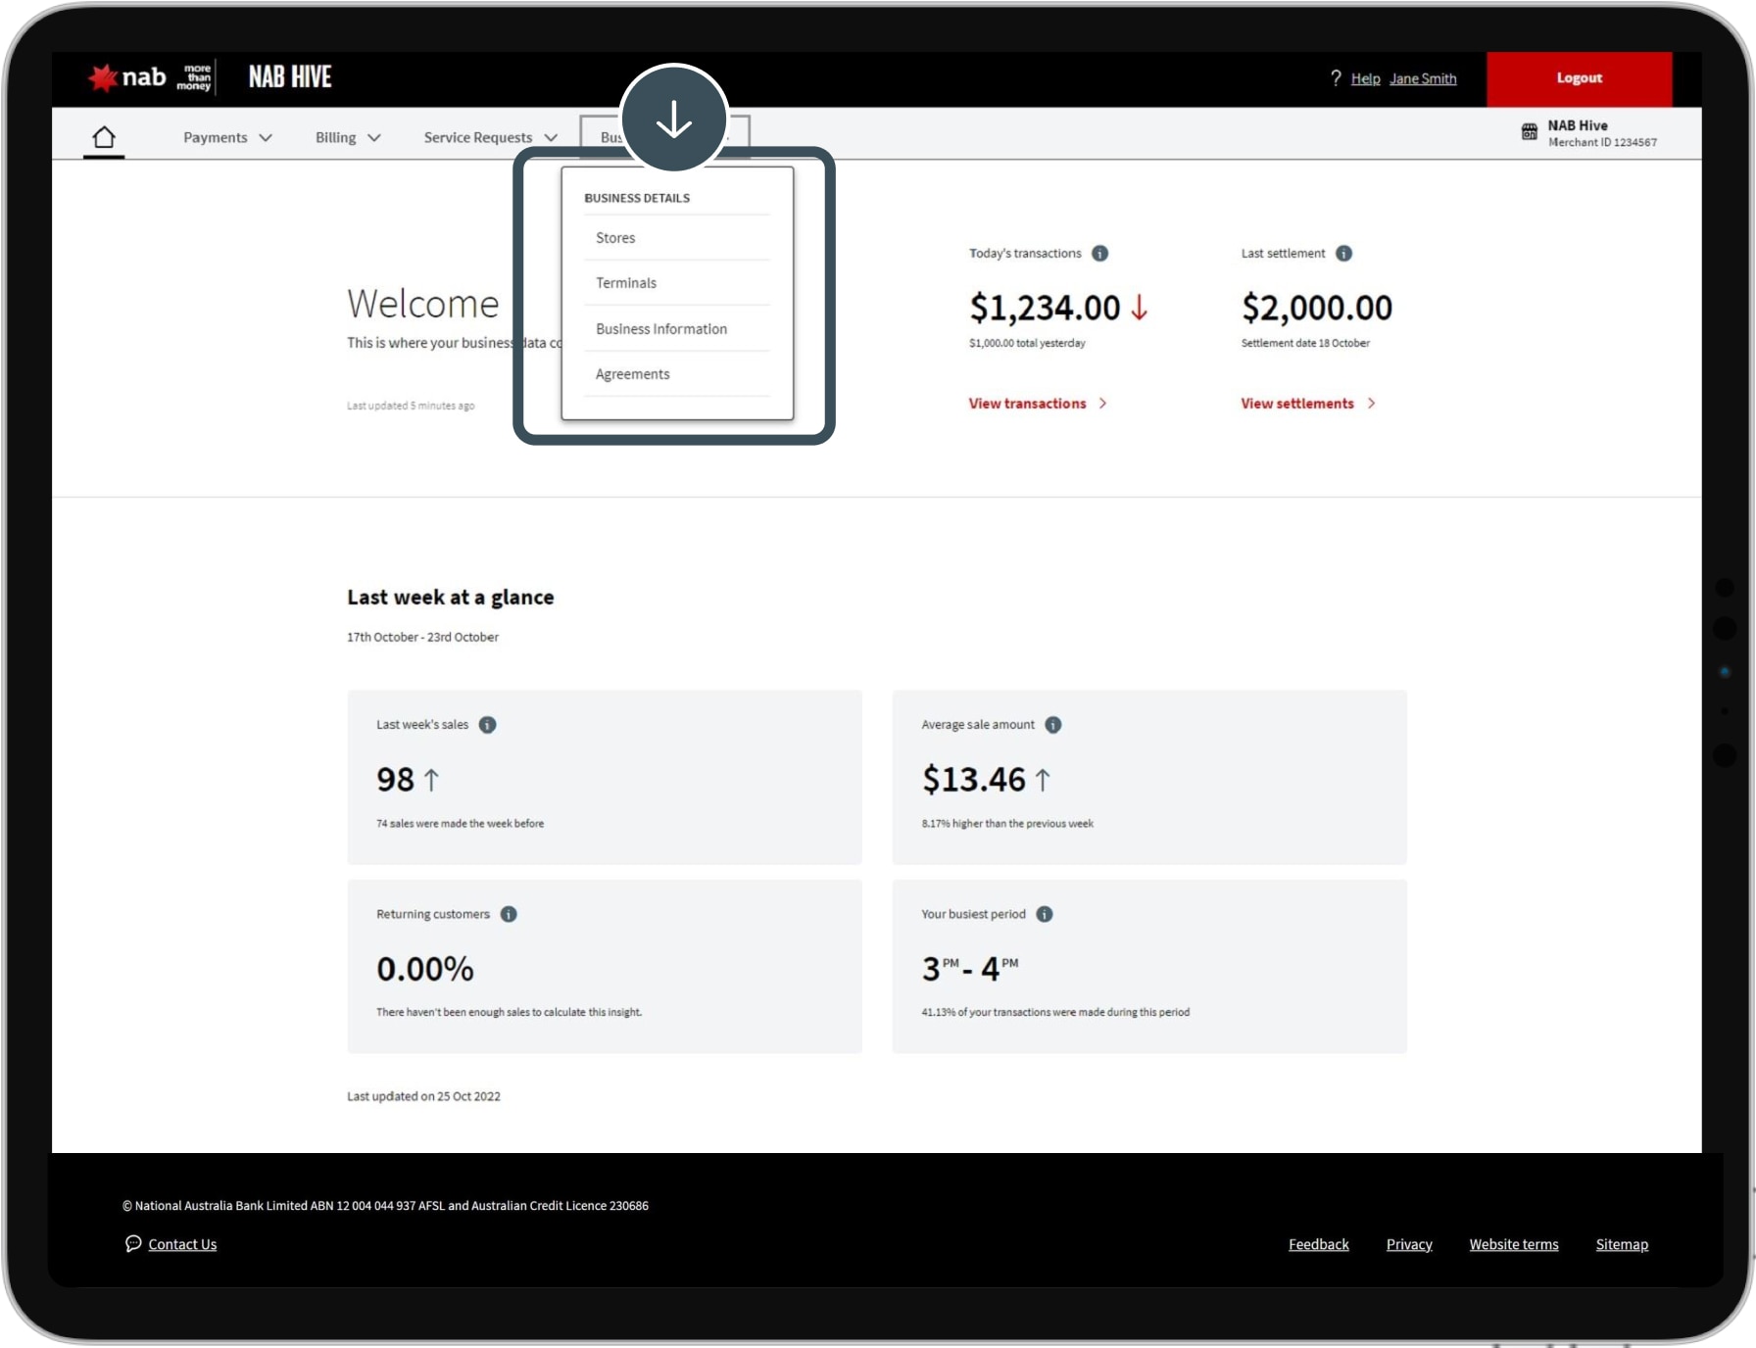Screen dimensions: 1756x1348
Task: Open the Contact Us footer link
Action: [x=182, y=1244]
